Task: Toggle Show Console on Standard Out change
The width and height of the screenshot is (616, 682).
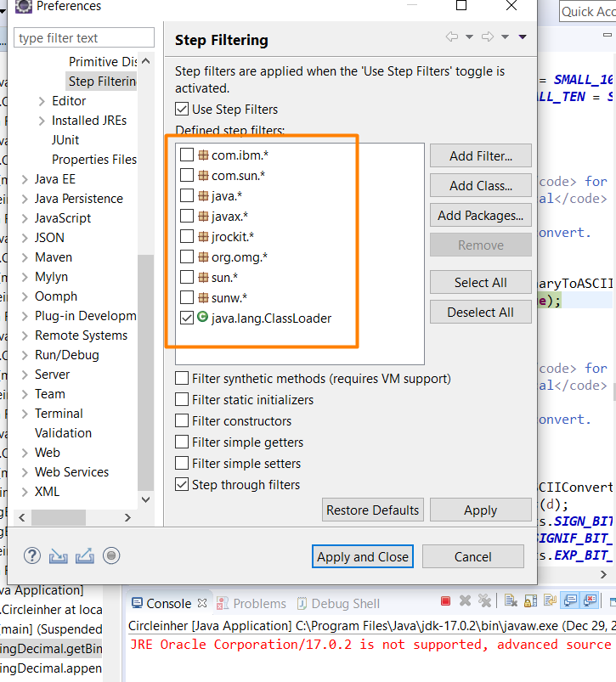Action: (x=570, y=600)
